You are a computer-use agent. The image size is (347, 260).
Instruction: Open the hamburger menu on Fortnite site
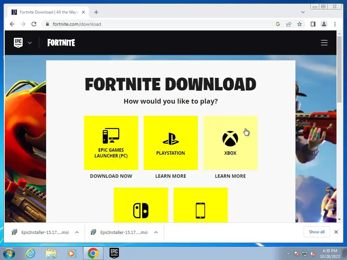point(324,43)
